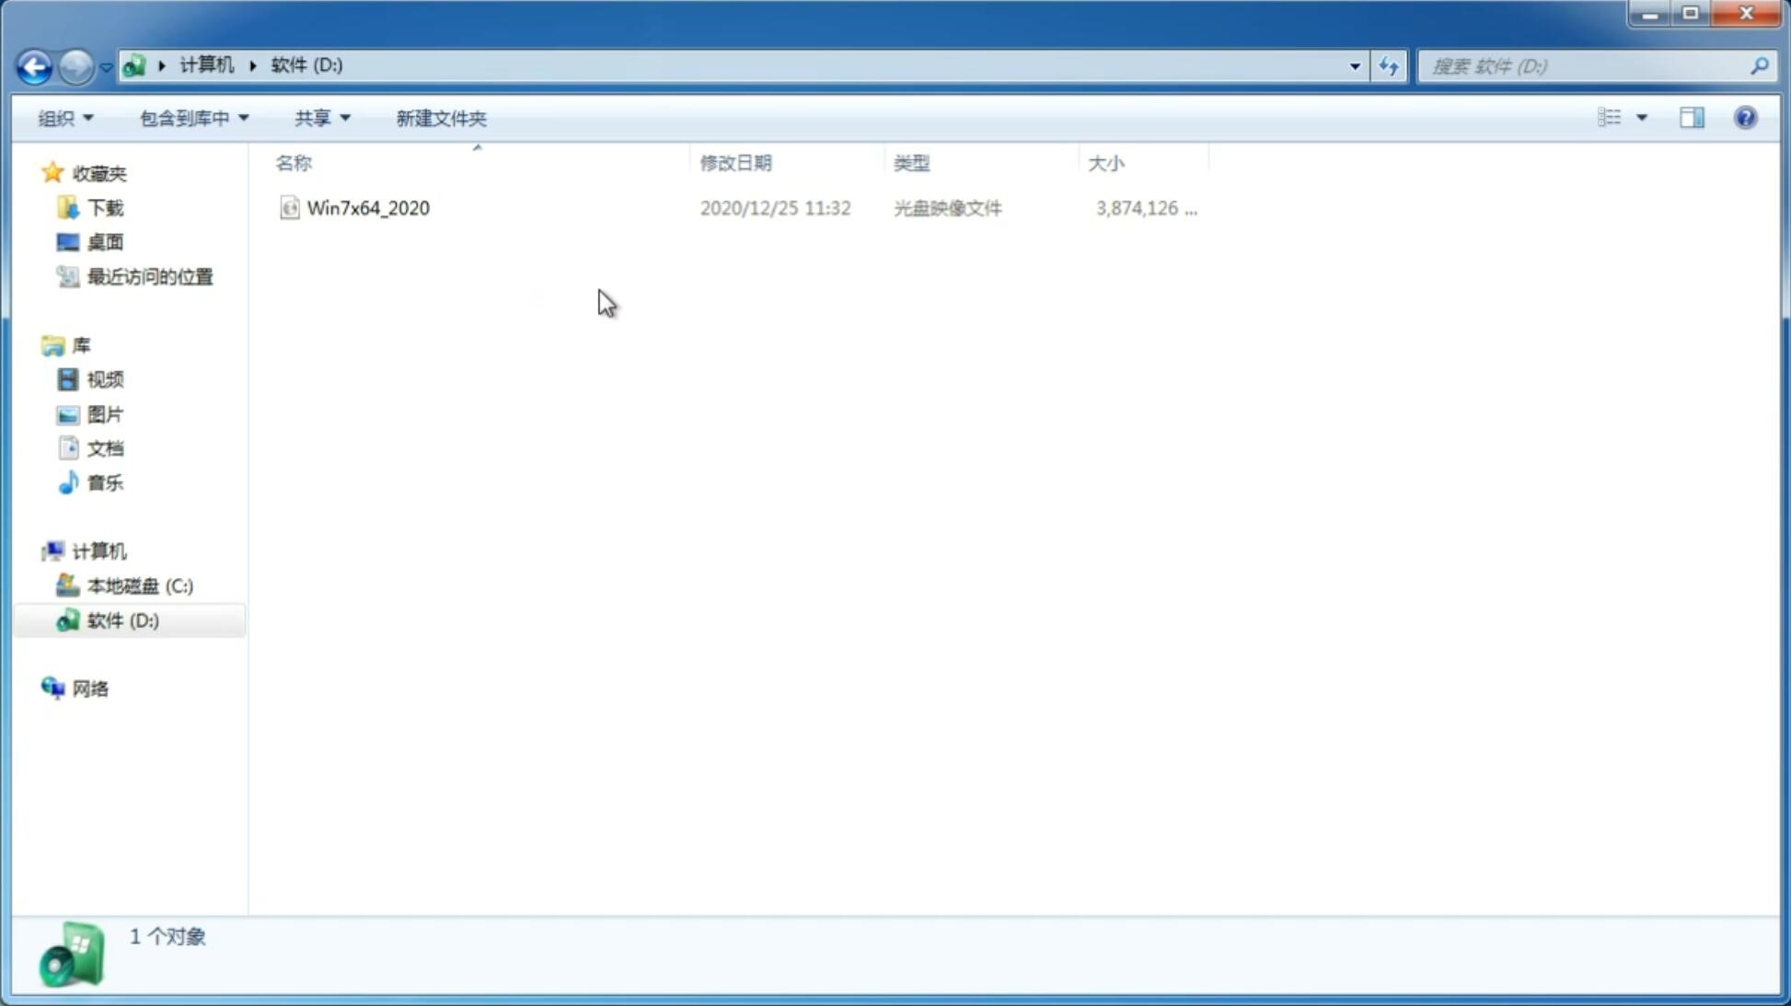Viewport: 1791px width, 1006px height.
Task: Select 软件 (D:) drive icon
Action: 65,619
